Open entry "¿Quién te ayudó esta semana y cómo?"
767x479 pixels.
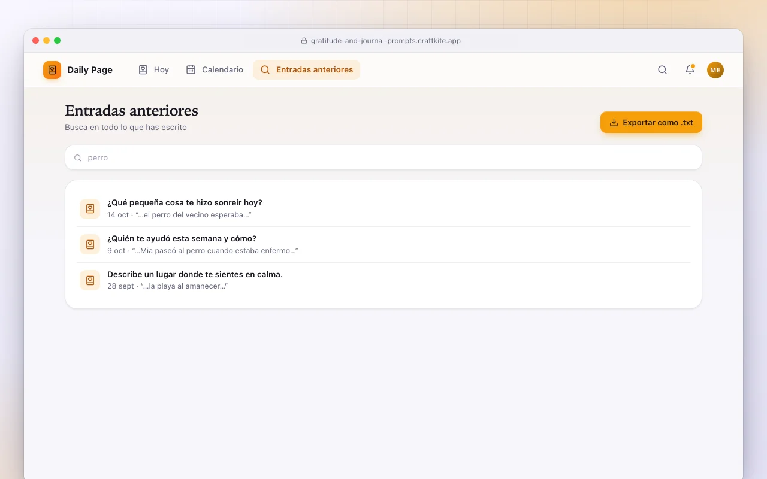point(383,245)
